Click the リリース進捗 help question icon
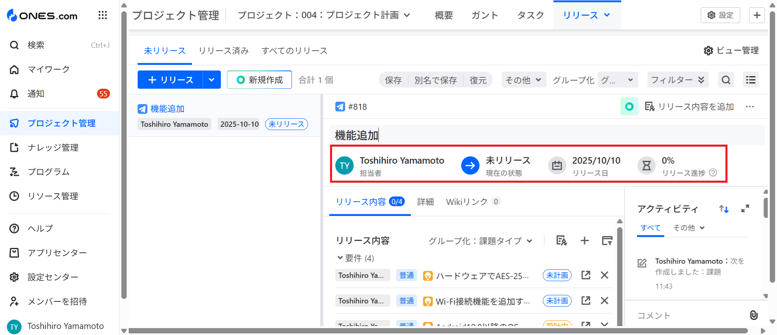The width and height of the screenshot is (777, 335). coord(713,173)
